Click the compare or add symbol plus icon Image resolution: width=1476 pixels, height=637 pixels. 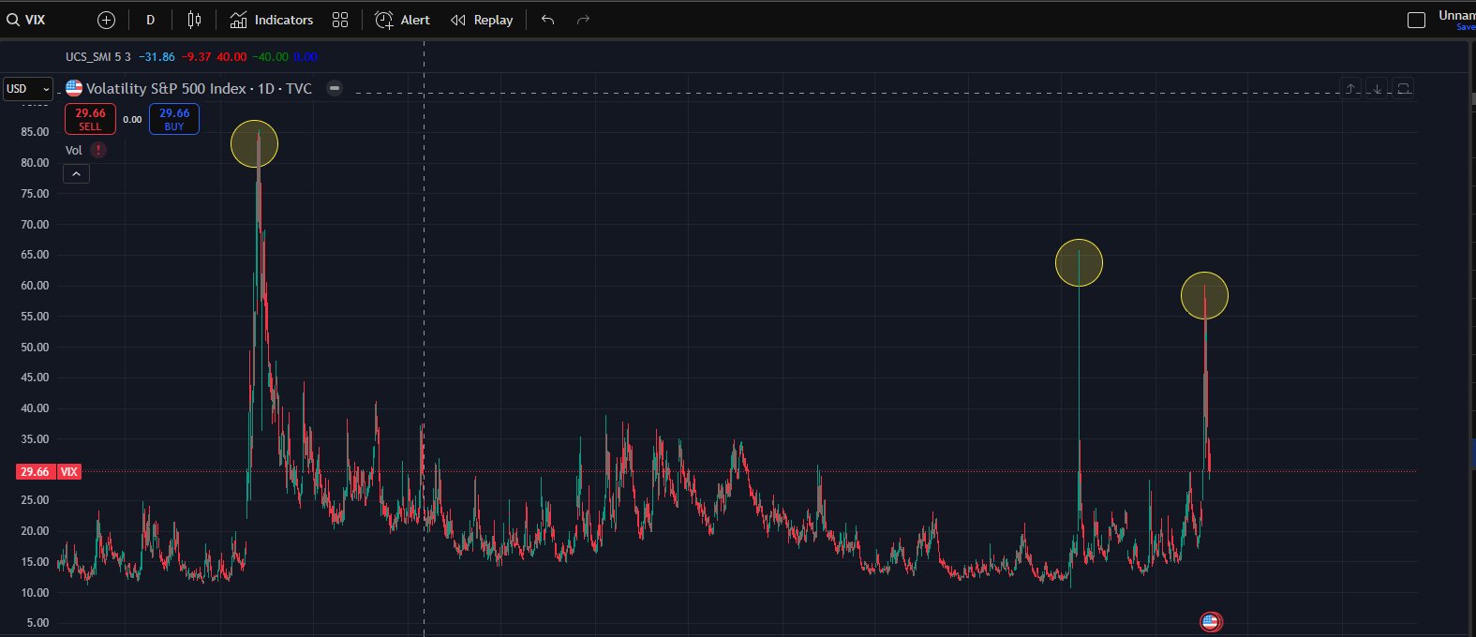tap(106, 20)
